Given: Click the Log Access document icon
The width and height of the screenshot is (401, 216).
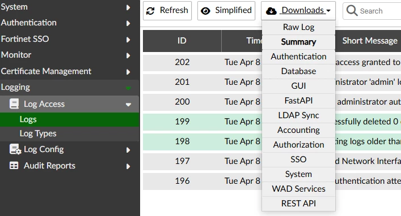Looking at the screenshot, I should (x=14, y=104).
